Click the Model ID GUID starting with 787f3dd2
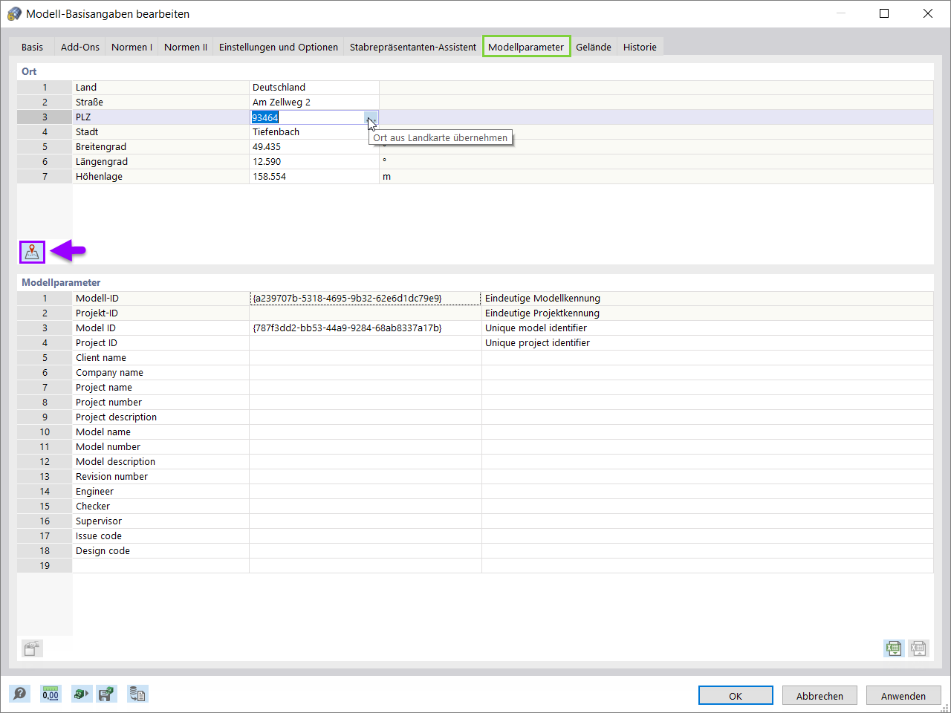Image resolution: width=951 pixels, height=713 pixels. [x=347, y=328]
